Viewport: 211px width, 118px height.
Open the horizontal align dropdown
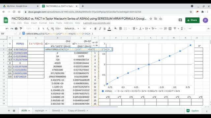click(135, 29)
